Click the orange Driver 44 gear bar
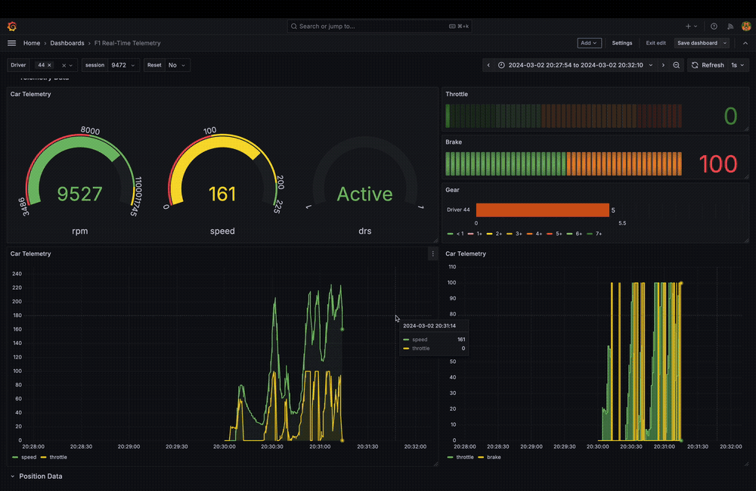 click(542, 210)
